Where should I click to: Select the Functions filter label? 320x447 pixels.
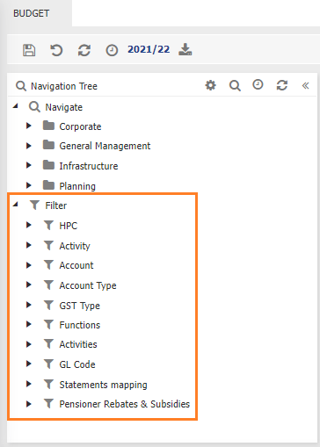[80, 325]
